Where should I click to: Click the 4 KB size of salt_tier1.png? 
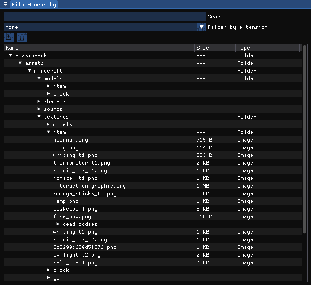tap(203, 262)
